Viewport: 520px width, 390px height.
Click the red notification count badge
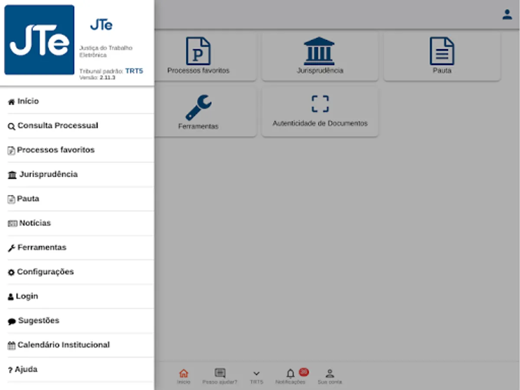click(304, 372)
